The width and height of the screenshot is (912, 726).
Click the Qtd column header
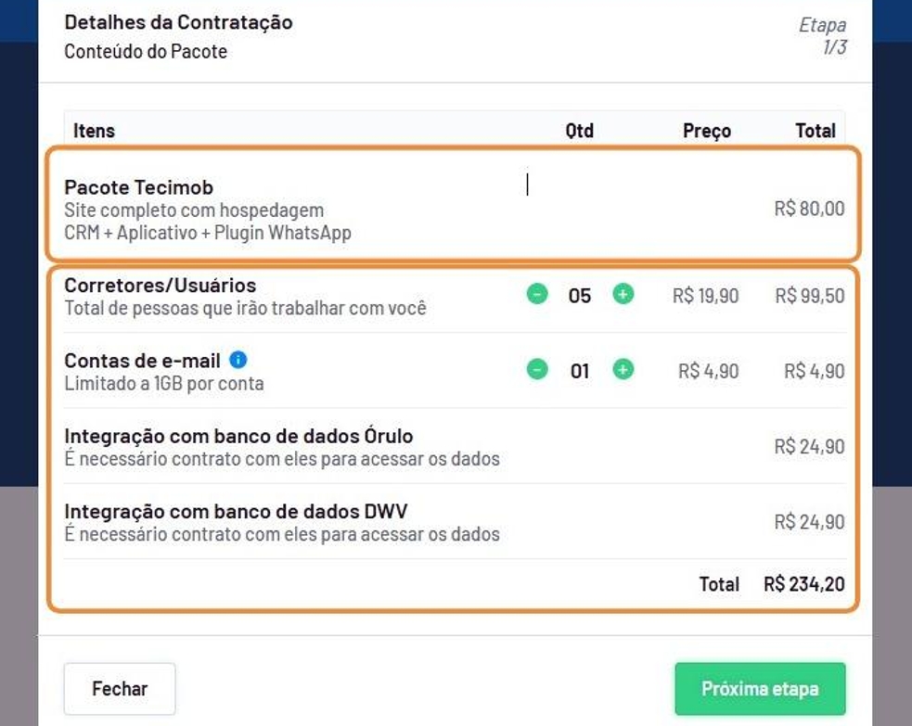click(x=580, y=131)
